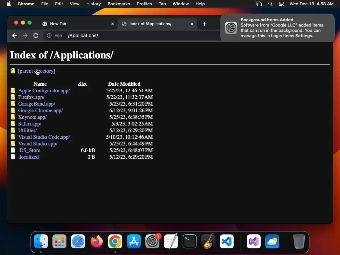The image size is (340, 255).
Task: Go back with the browser back arrow
Action: coord(15,36)
